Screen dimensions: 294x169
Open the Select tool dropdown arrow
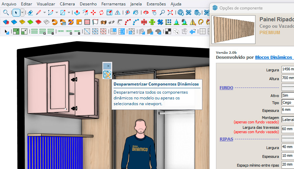pyautogui.click(x=22, y=13)
